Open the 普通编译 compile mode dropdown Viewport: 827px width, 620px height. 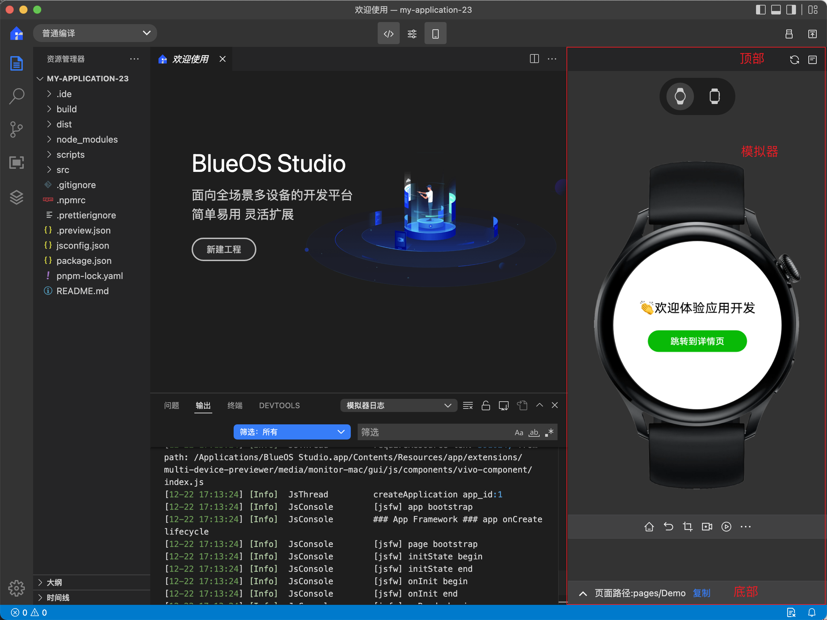pos(95,33)
